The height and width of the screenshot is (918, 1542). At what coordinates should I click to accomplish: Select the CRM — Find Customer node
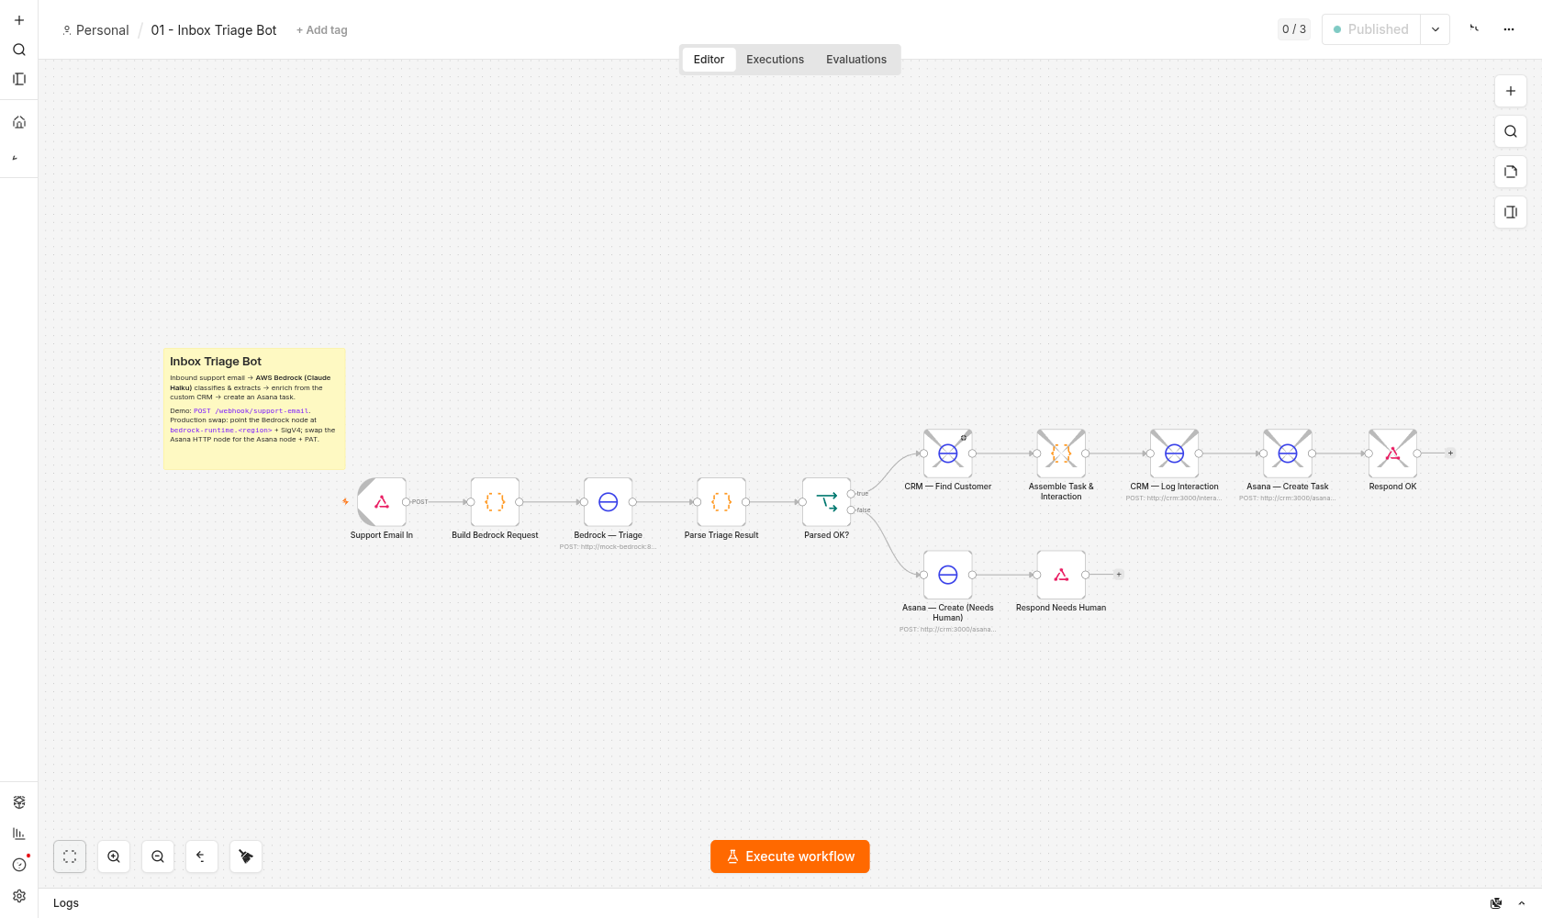click(x=948, y=453)
